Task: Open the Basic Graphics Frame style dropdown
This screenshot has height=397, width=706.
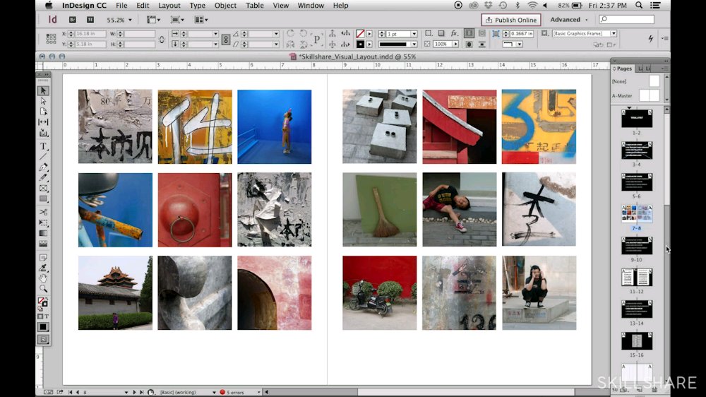Action: (x=614, y=33)
